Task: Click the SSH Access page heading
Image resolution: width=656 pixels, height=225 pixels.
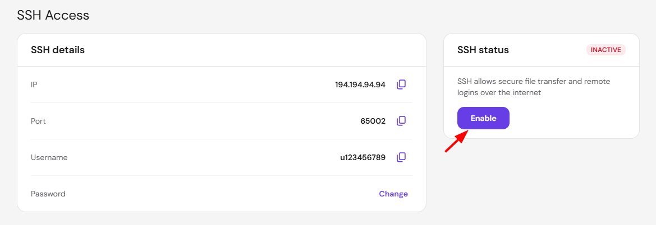Action: (x=53, y=16)
